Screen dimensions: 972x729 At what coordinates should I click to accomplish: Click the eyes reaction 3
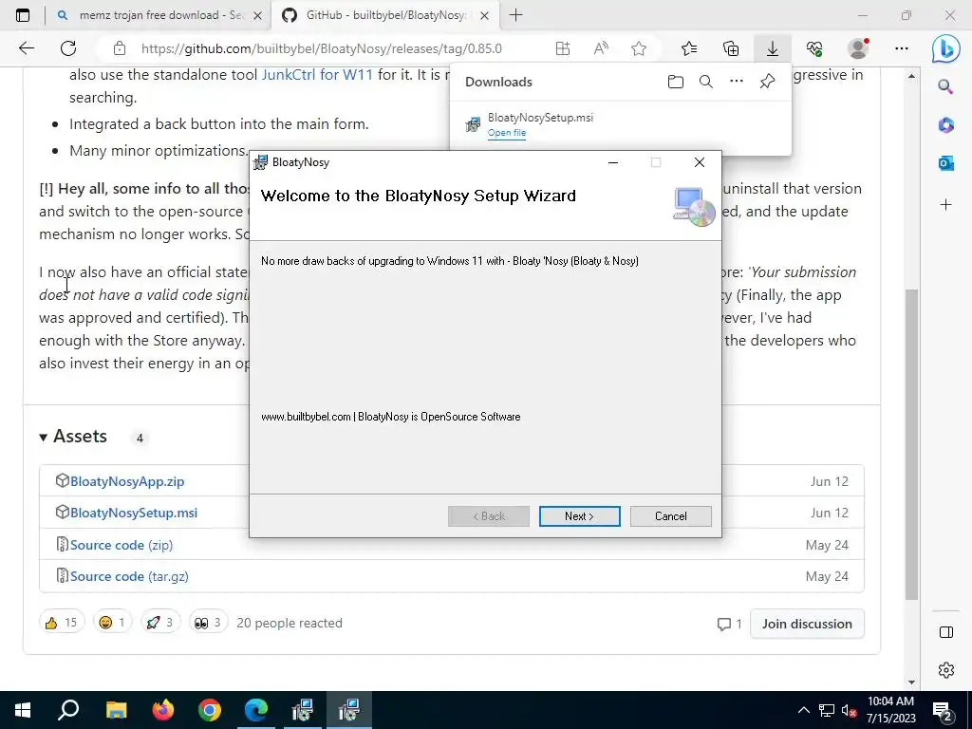pos(208,623)
